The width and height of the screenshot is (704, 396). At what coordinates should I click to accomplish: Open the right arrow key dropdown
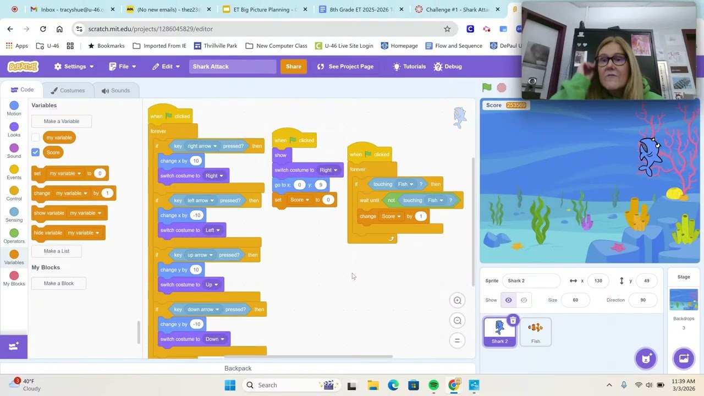click(x=202, y=146)
